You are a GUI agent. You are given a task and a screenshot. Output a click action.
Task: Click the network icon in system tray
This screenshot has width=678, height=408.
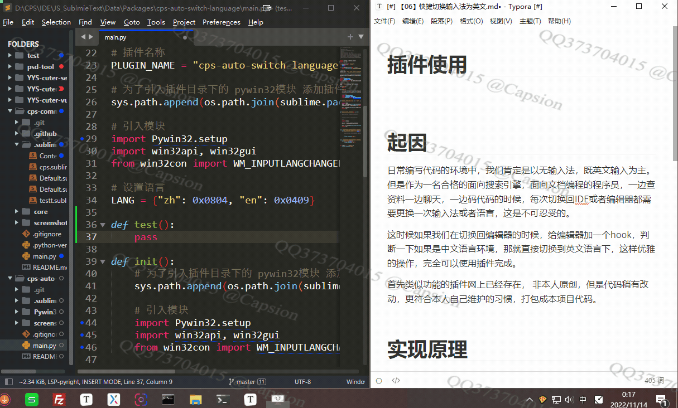click(x=556, y=399)
